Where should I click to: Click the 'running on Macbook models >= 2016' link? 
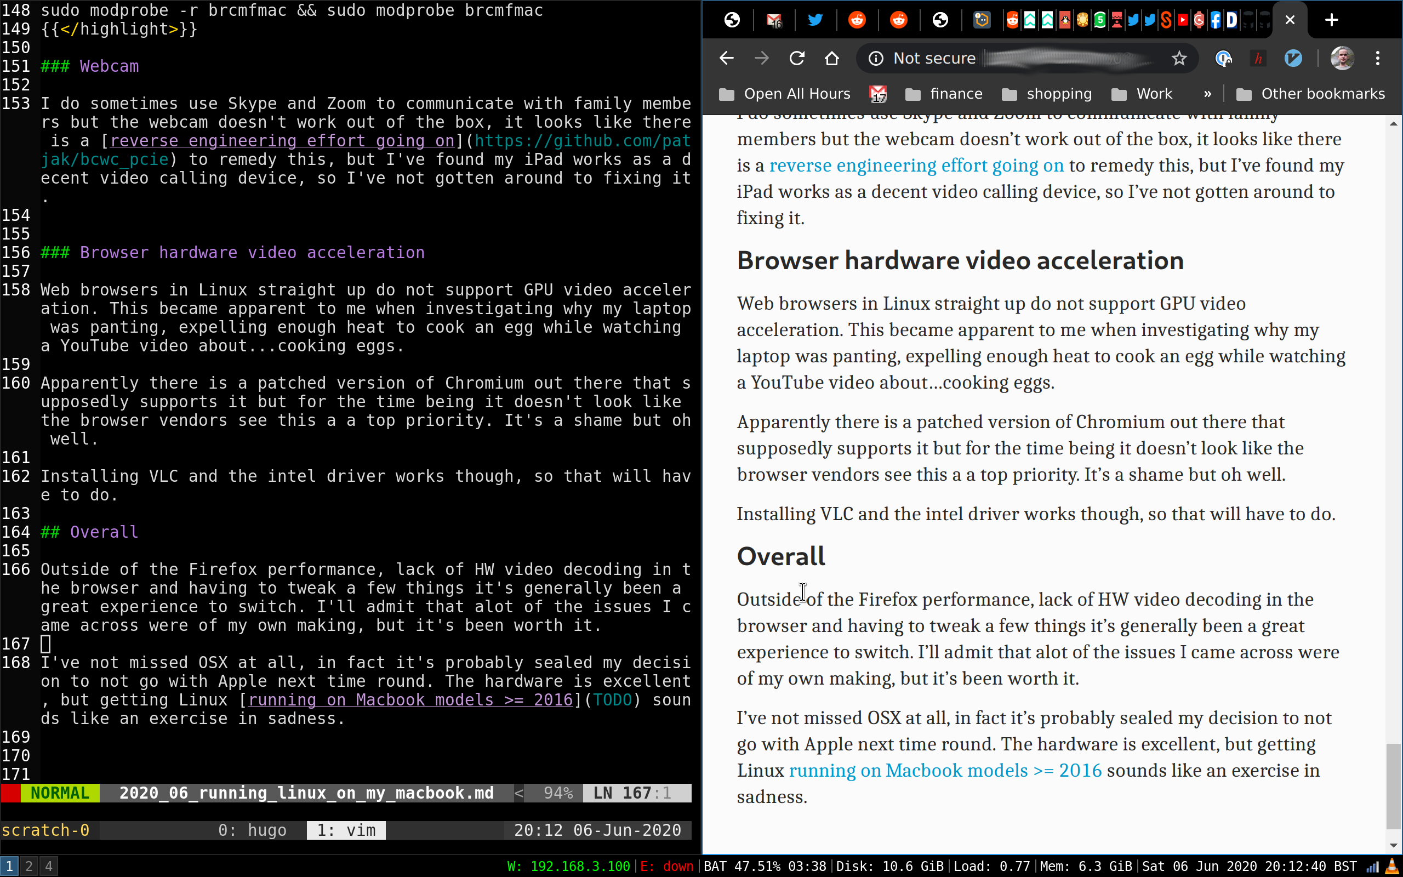[944, 771]
